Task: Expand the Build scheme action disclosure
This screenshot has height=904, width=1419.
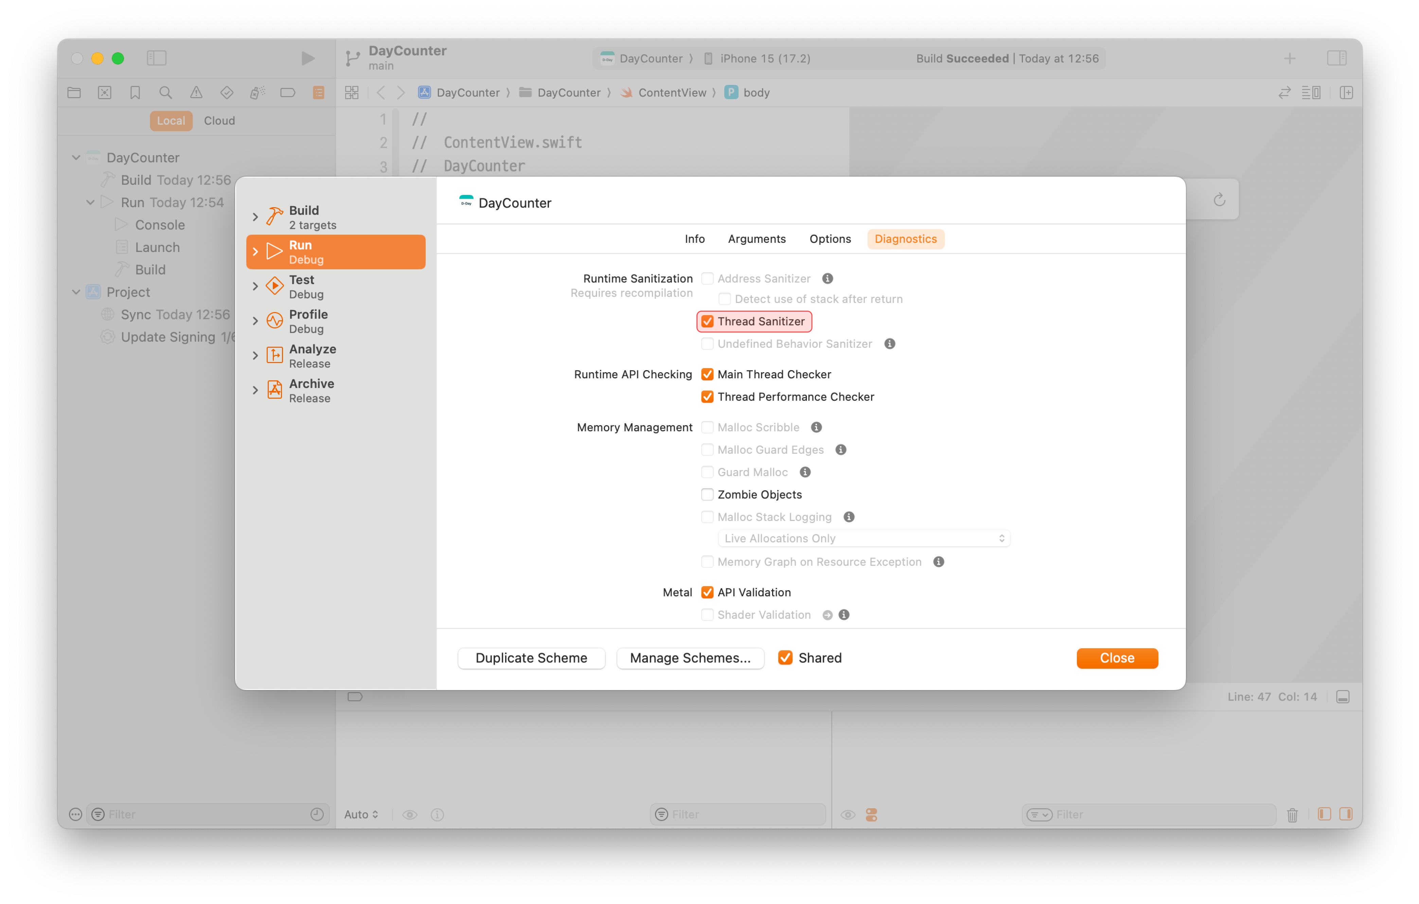Action: (255, 217)
